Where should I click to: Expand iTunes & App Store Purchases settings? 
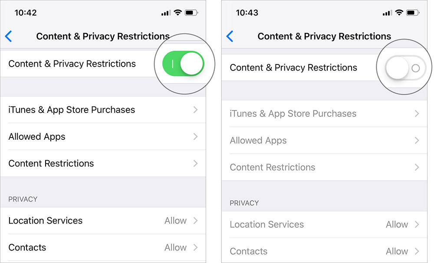click(72, 110)
